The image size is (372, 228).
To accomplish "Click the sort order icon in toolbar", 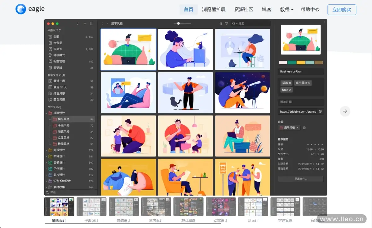I will (x=221, y=24).
